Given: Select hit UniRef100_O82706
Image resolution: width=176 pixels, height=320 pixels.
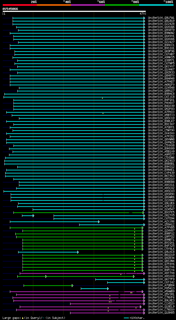Looking at the screenshot, I should pos(161,267).
